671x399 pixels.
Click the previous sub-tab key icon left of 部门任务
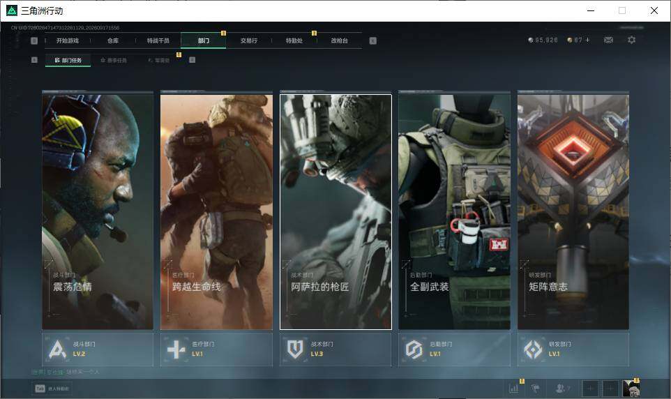34,60
